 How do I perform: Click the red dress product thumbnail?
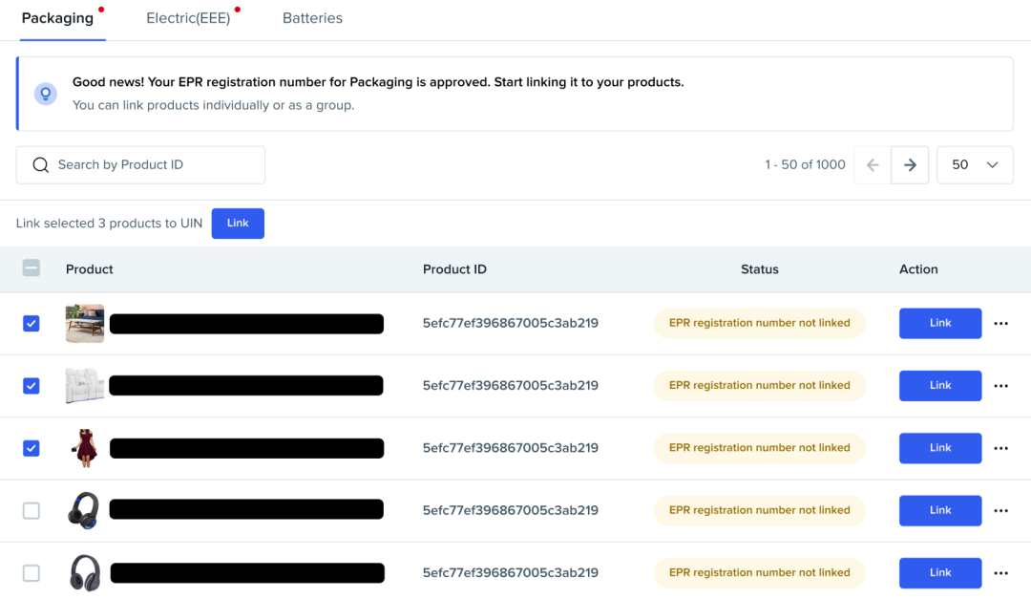85,448
